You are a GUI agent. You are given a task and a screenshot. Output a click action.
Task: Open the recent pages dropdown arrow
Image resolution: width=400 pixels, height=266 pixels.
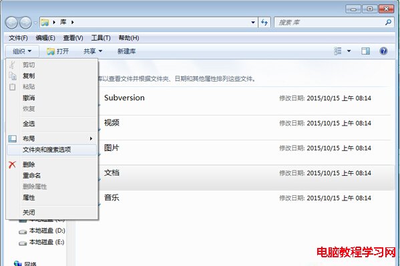tap(35, 23)
